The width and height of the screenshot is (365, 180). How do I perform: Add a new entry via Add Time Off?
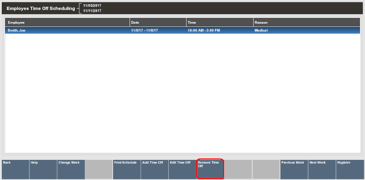[x=155, y=169]
